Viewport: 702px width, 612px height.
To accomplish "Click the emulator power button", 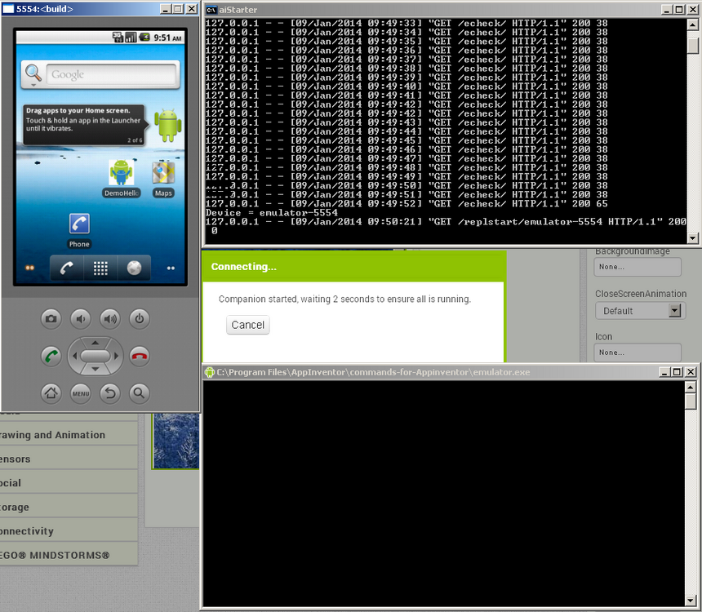I will [x=140, y=319].
